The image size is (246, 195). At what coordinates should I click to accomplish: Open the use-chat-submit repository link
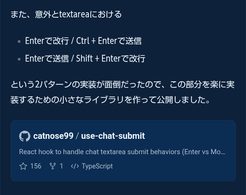click(113, 136)
